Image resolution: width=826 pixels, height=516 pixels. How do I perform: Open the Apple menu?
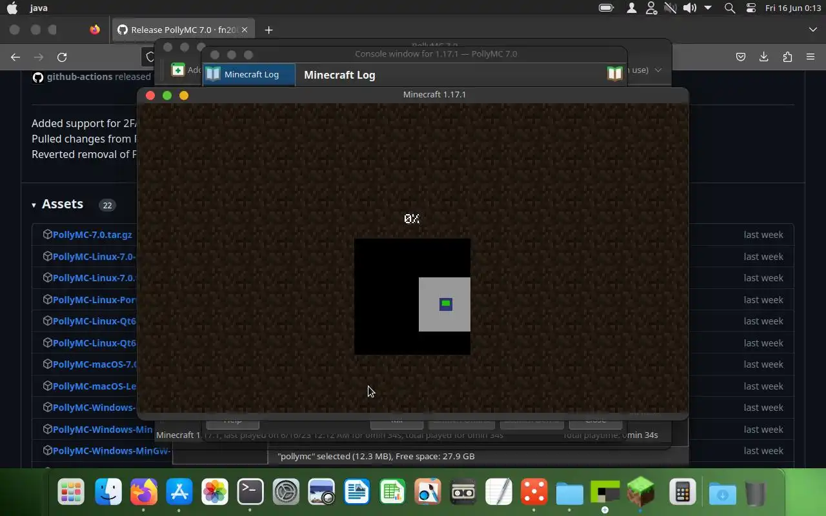pyautogui.click(x=12, y=8)
